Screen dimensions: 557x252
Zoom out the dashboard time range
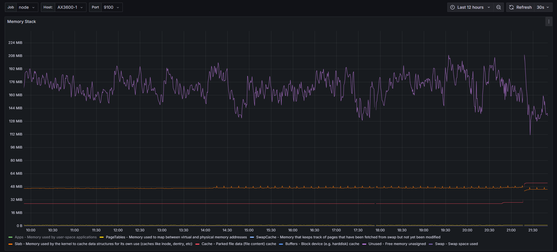click(x=498, y=7)
